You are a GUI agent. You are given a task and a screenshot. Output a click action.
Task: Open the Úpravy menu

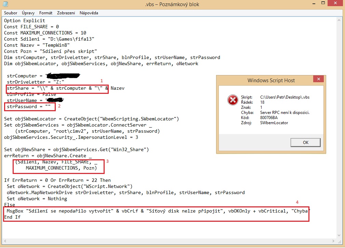(x=28, y=13)
